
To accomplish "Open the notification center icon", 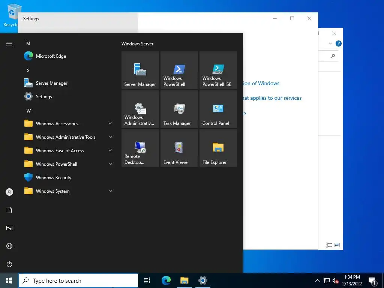I will click(x=372, y=280).
